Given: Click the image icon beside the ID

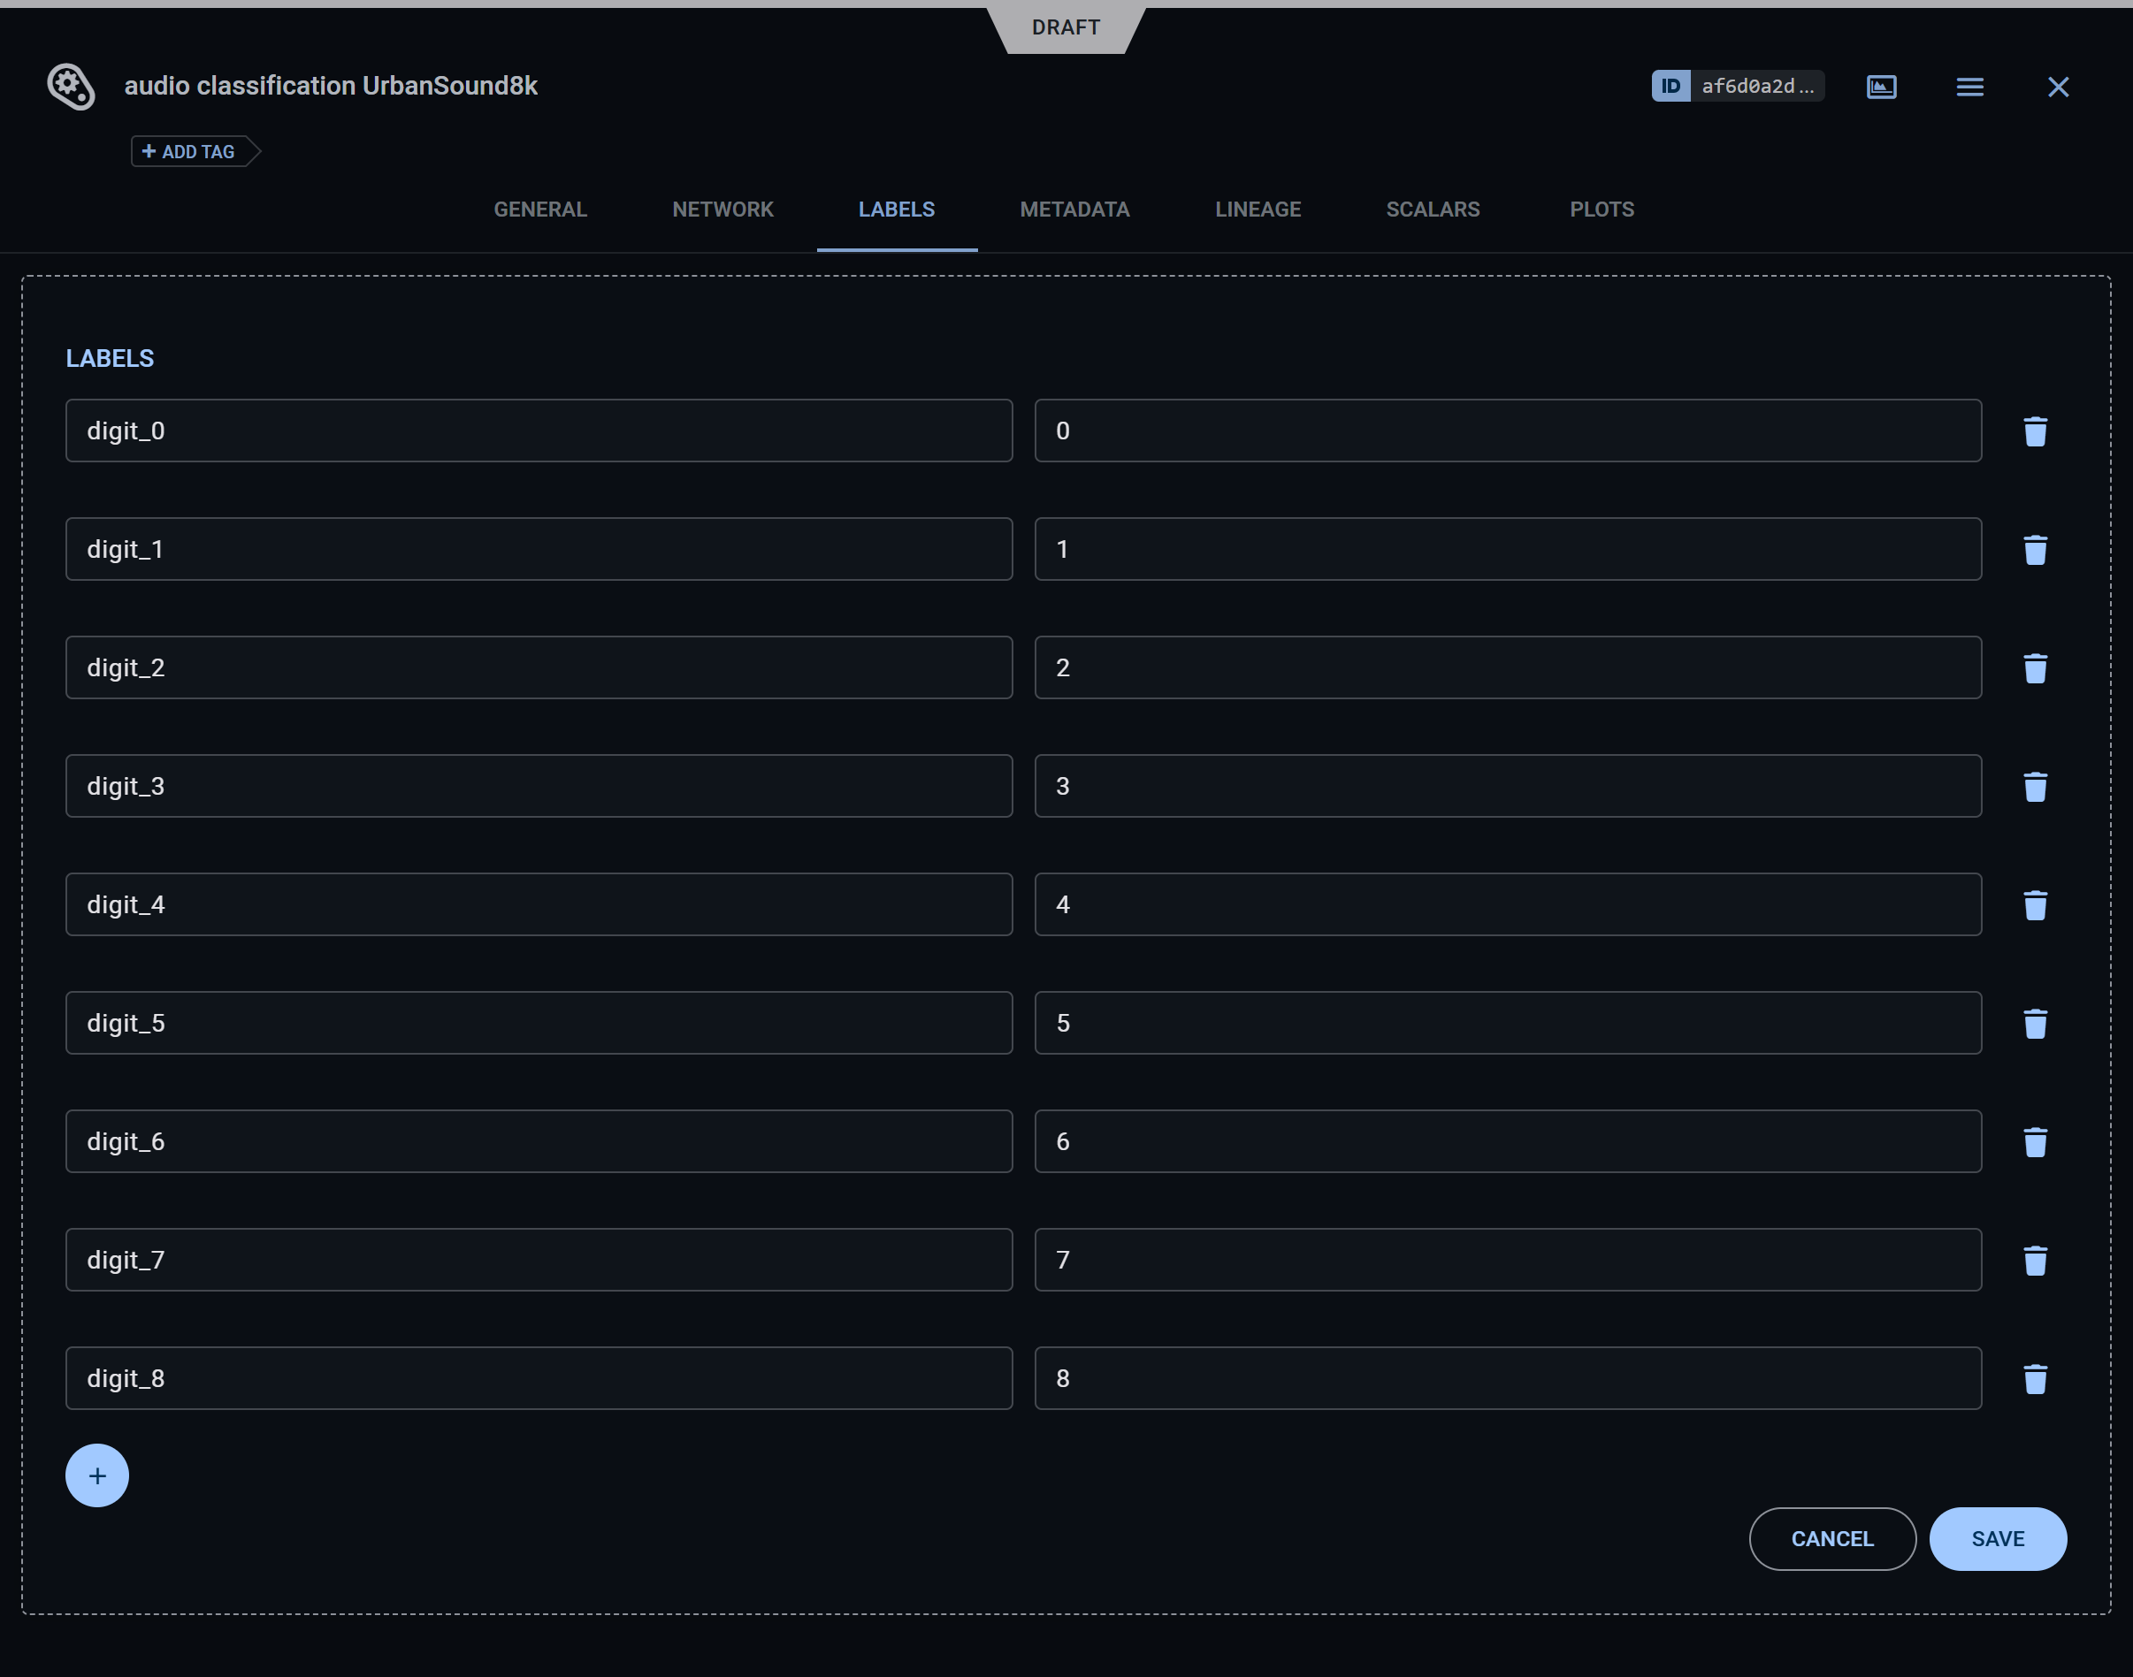Looking at the screenshot, I should click(x=1881, y=87).
